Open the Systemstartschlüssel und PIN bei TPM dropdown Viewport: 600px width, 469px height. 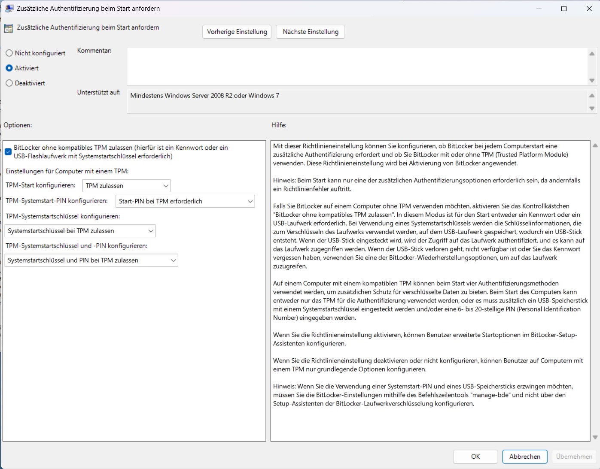tap(91, 260)
